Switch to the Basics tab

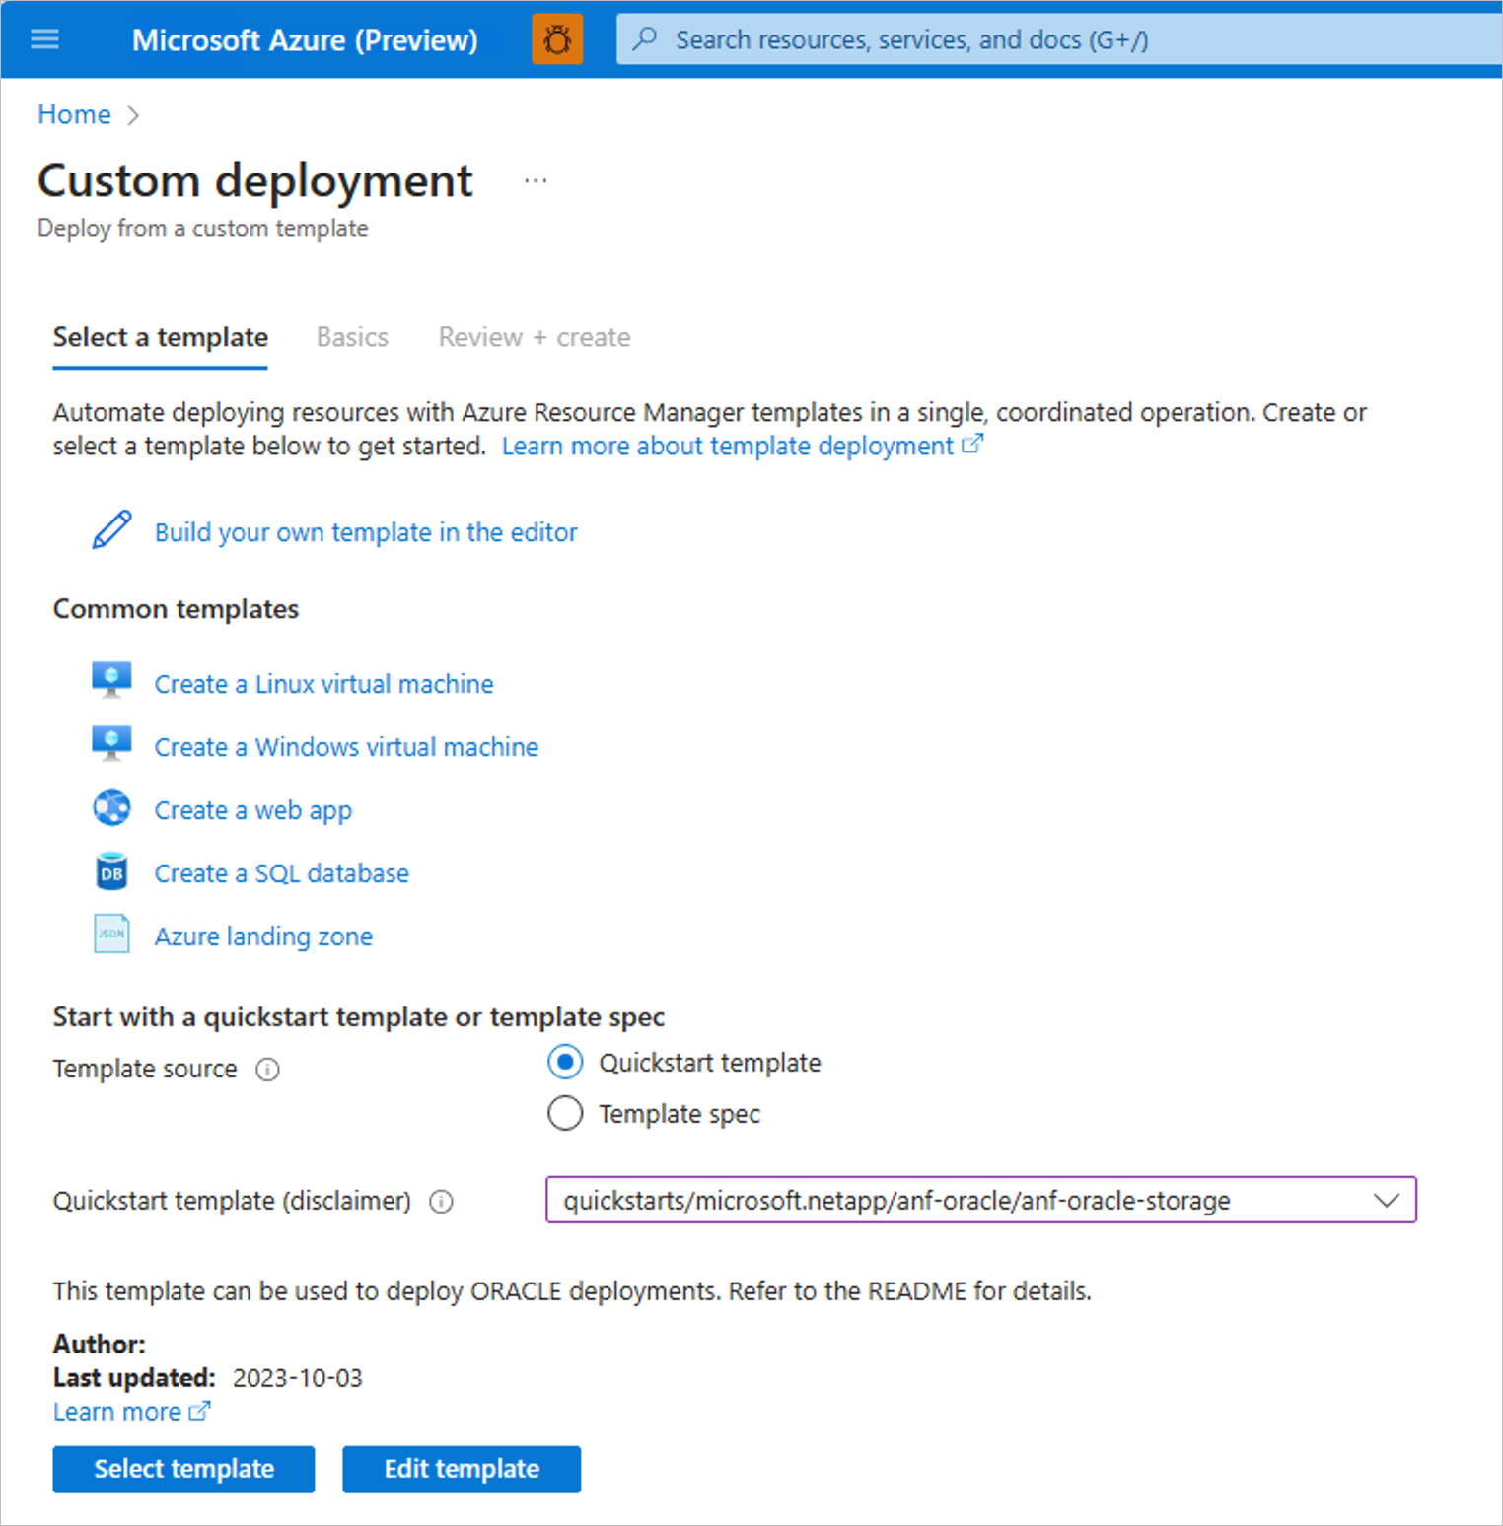click(x=352, y=337)
